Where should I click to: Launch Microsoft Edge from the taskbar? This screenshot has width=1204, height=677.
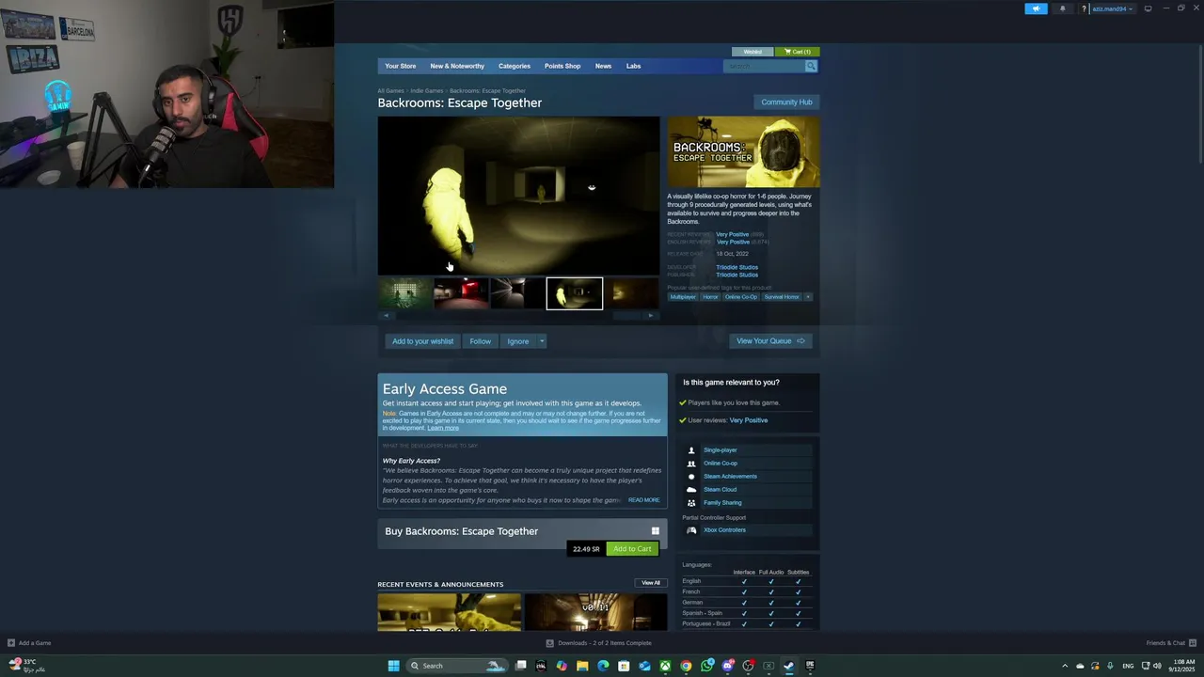[x=603, y=666]
